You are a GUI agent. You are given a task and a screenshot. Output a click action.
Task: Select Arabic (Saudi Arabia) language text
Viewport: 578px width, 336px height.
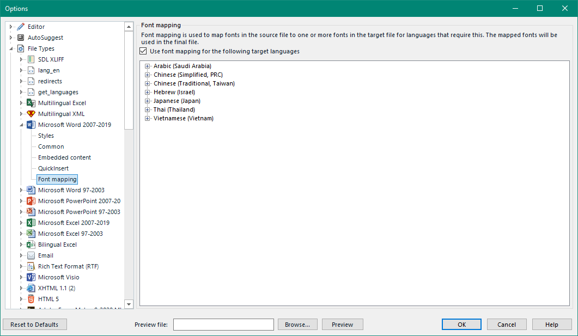[x=182, y=66]
